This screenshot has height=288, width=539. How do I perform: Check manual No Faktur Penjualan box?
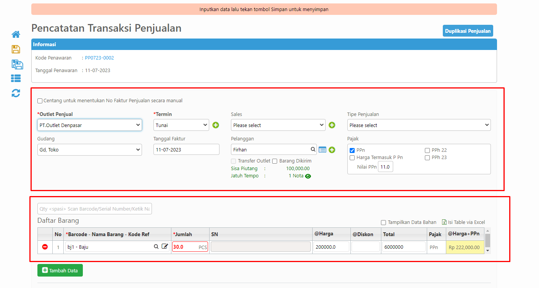[x=40, y=101]
